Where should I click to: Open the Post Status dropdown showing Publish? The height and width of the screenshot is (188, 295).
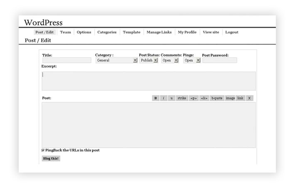click(x=149, y=60)
